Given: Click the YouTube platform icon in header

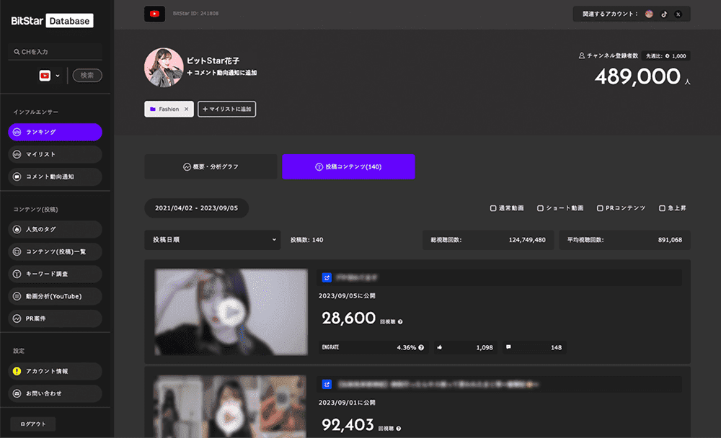Looking at the screenshot, I should pos(154,14).
